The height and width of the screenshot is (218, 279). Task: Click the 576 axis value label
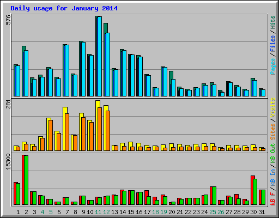tap(8, 20)
